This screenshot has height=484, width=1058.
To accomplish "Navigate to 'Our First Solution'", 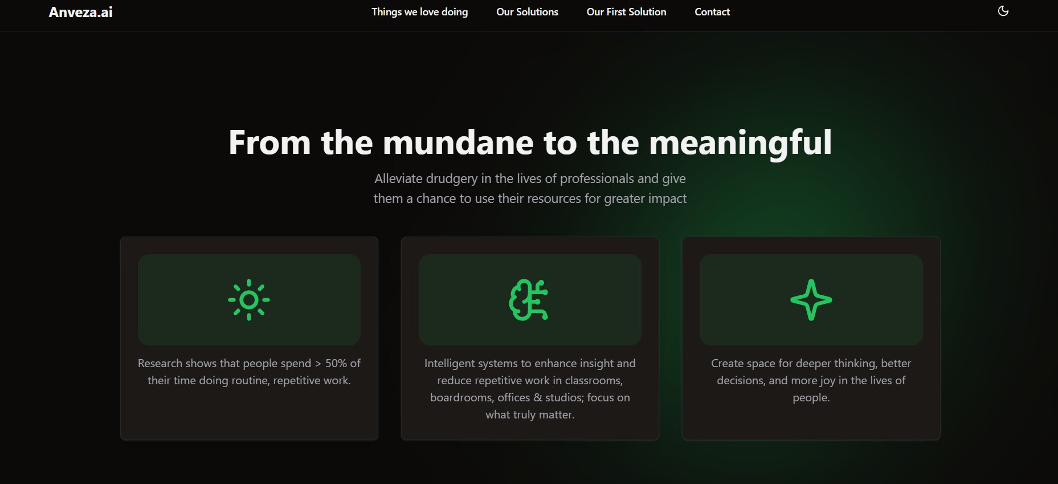I will coord(626,12).
